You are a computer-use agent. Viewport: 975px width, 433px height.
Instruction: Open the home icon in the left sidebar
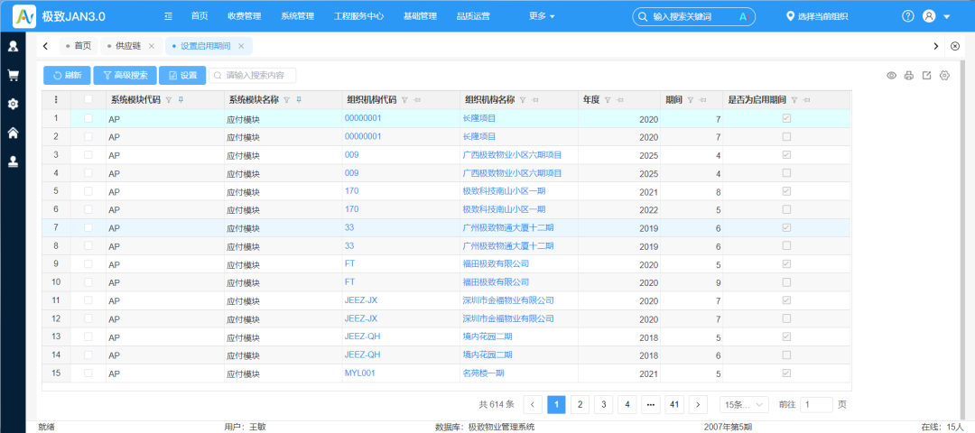13,133
